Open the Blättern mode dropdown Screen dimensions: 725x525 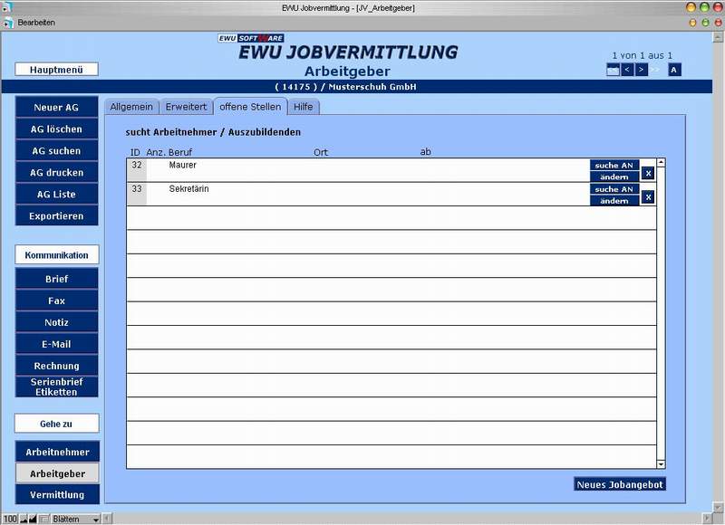coord(75,519)
